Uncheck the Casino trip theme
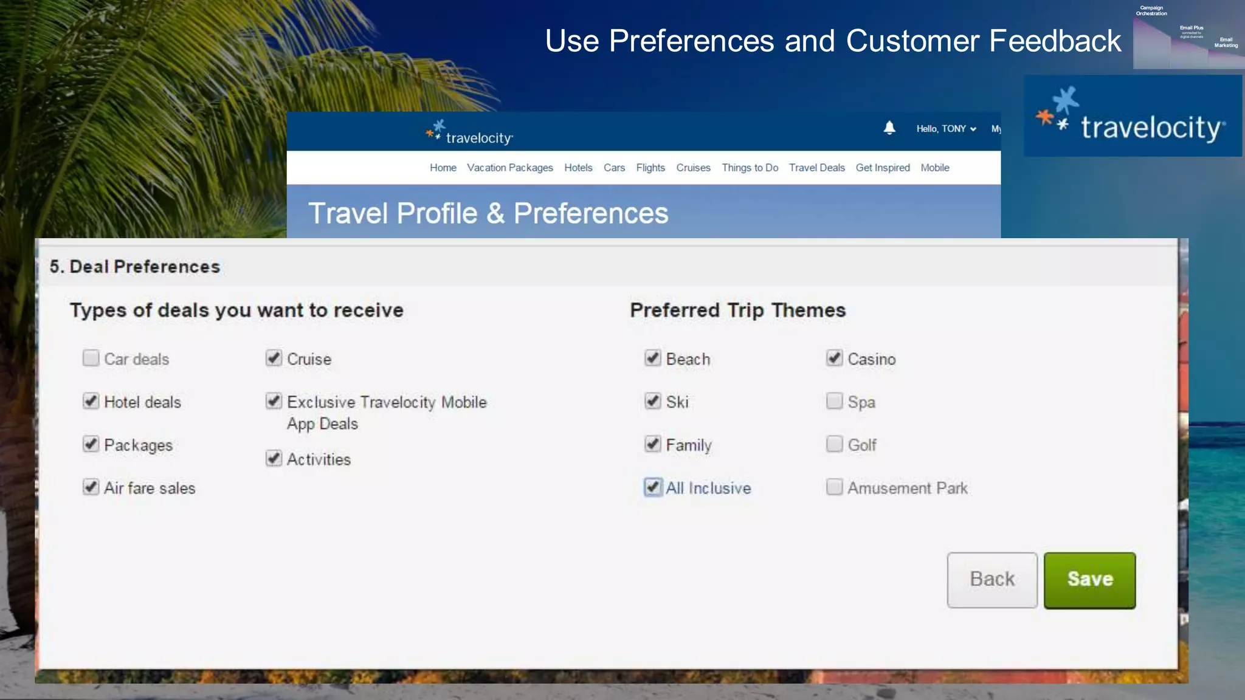 coord(835,358)
